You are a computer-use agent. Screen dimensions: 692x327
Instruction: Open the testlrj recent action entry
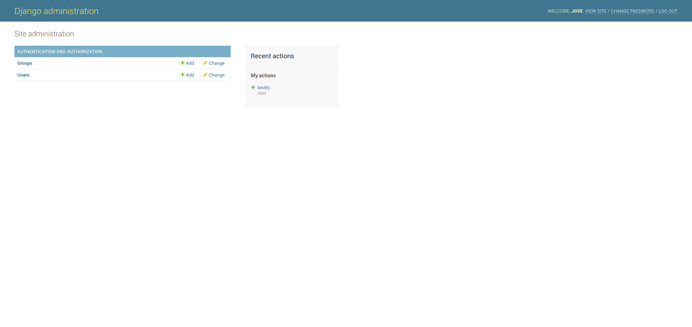[263, 87]
